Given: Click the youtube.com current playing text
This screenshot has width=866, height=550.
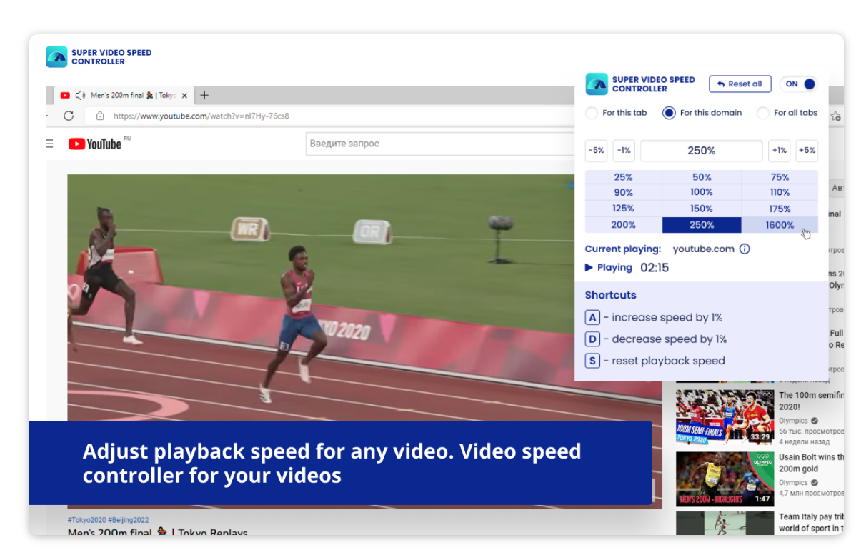Looking at the screenshot, I should tap(704, 249).
